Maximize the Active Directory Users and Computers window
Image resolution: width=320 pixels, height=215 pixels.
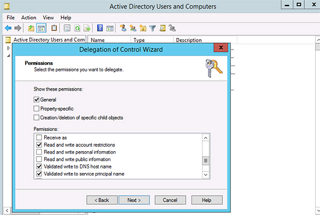(x=299, y=5)
